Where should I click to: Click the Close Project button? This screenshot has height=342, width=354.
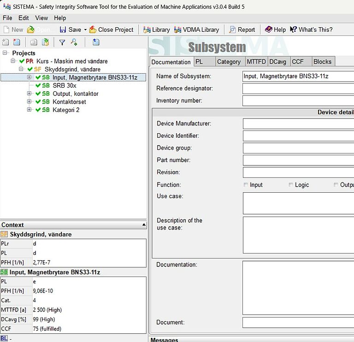pyautogui.click(x=111, y=29)
